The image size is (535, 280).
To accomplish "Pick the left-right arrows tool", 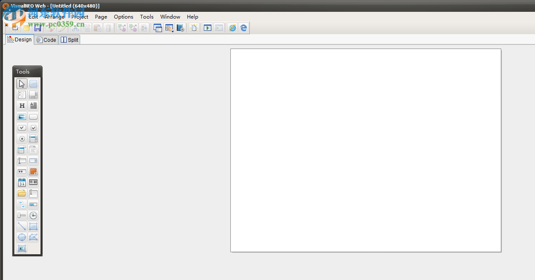I will (22, 204).
